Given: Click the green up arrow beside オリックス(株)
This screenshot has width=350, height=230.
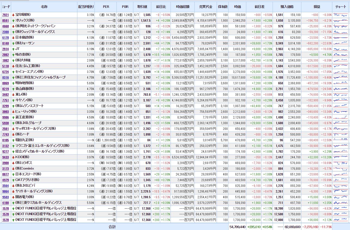Looking at the screenshot, I should tap(13, 20).
